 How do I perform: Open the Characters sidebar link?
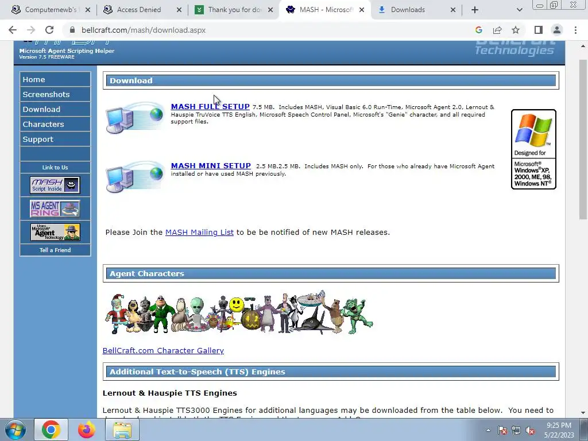point(55,124)
